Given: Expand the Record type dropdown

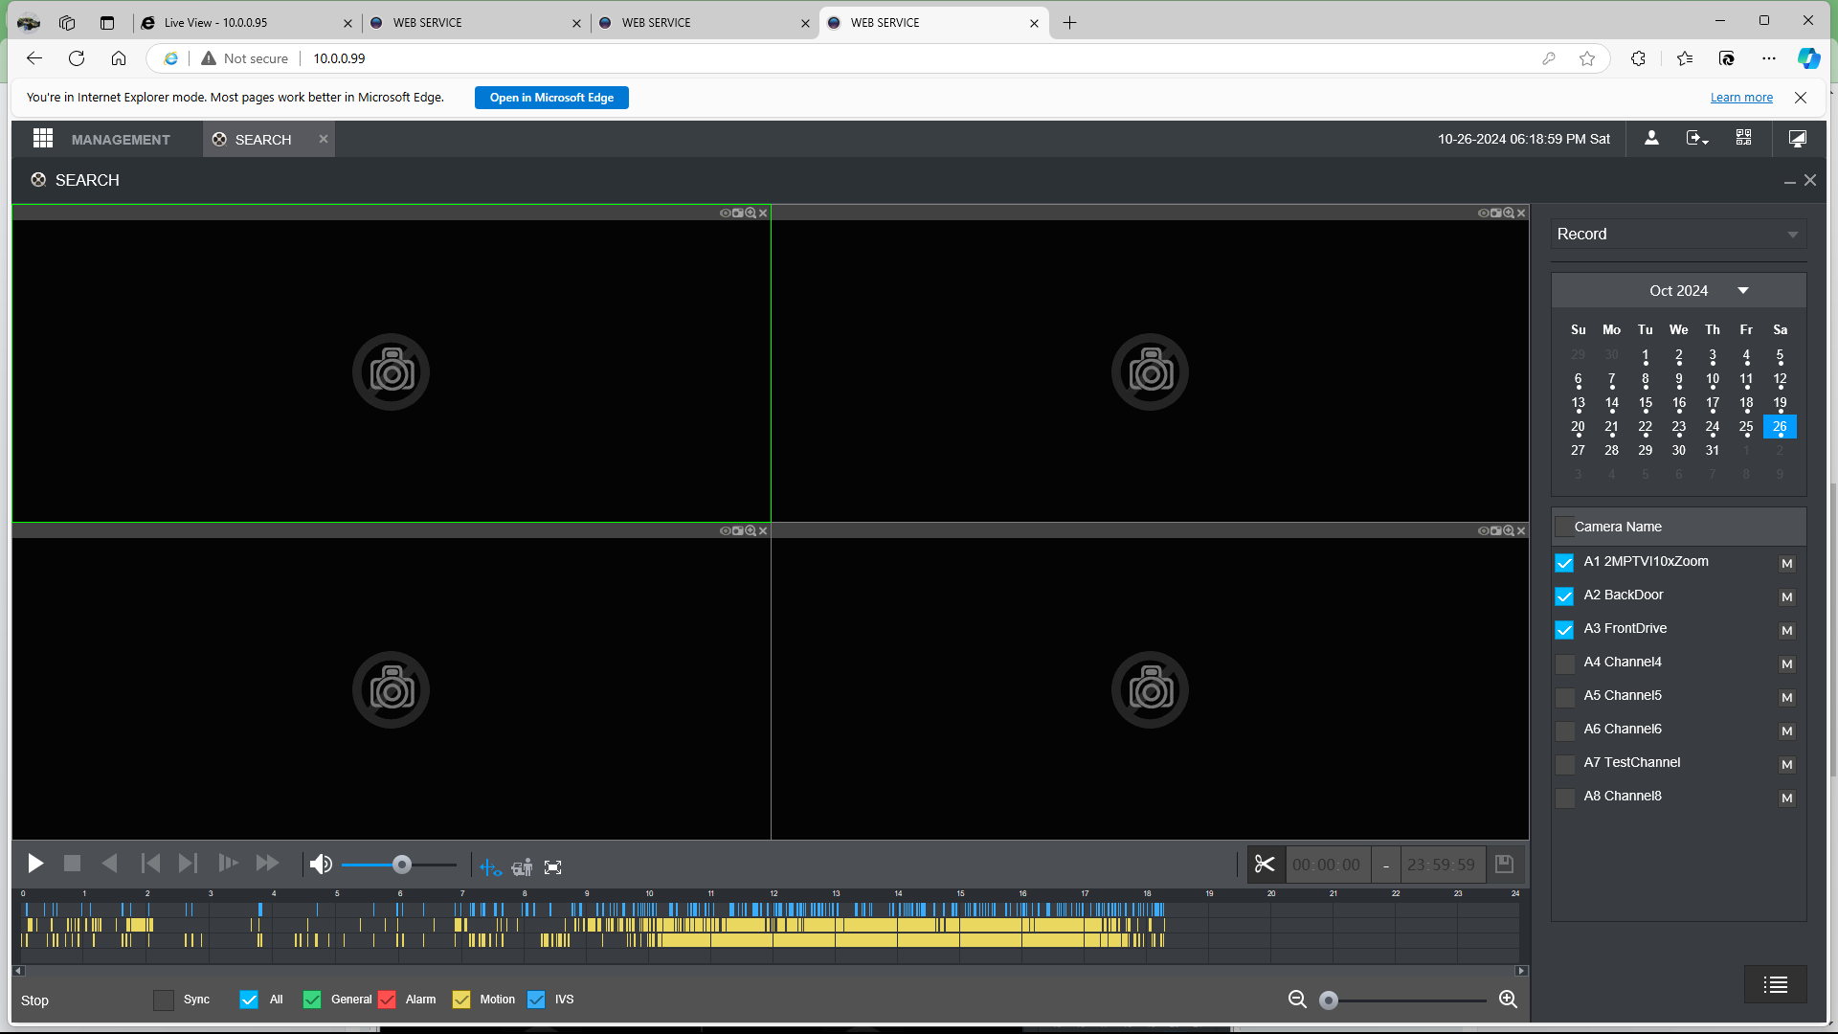Looking at the screenshot, I should point(1678,235).
